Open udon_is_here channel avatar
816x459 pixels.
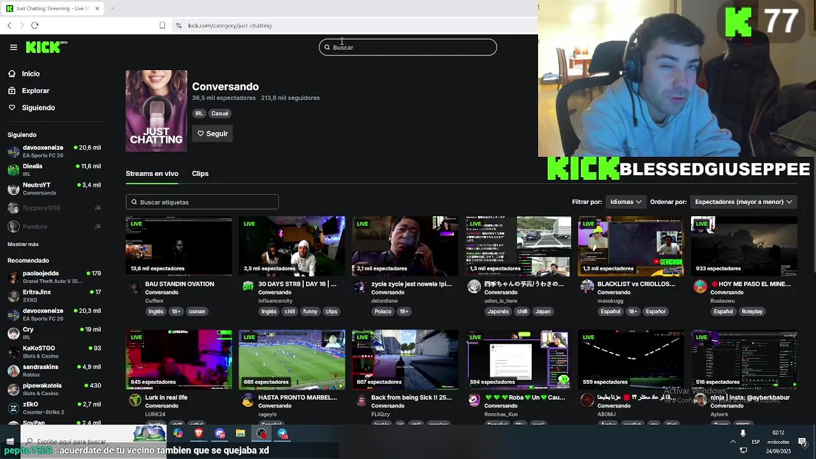pyautogui.click(x=474, y=287)
